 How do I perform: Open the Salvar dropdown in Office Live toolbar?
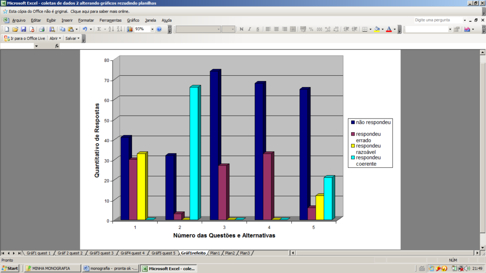tap(73, 38)
